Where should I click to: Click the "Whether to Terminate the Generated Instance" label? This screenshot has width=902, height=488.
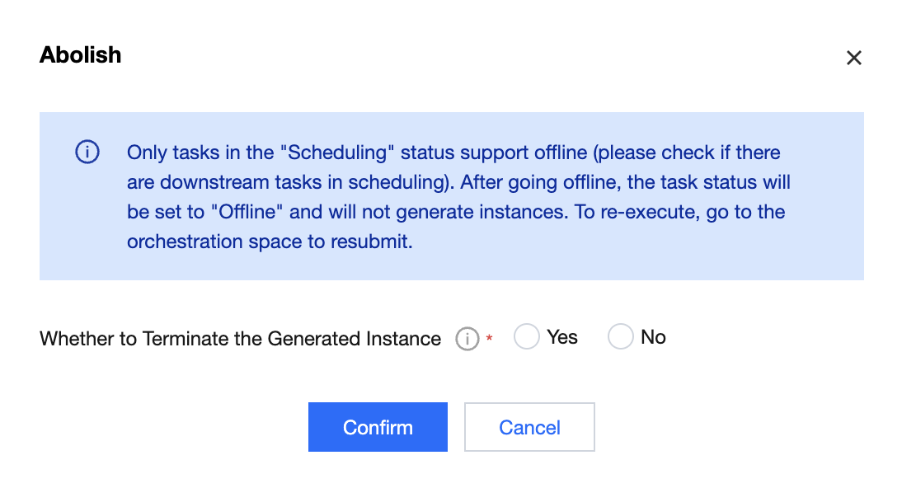click(240, 338)
